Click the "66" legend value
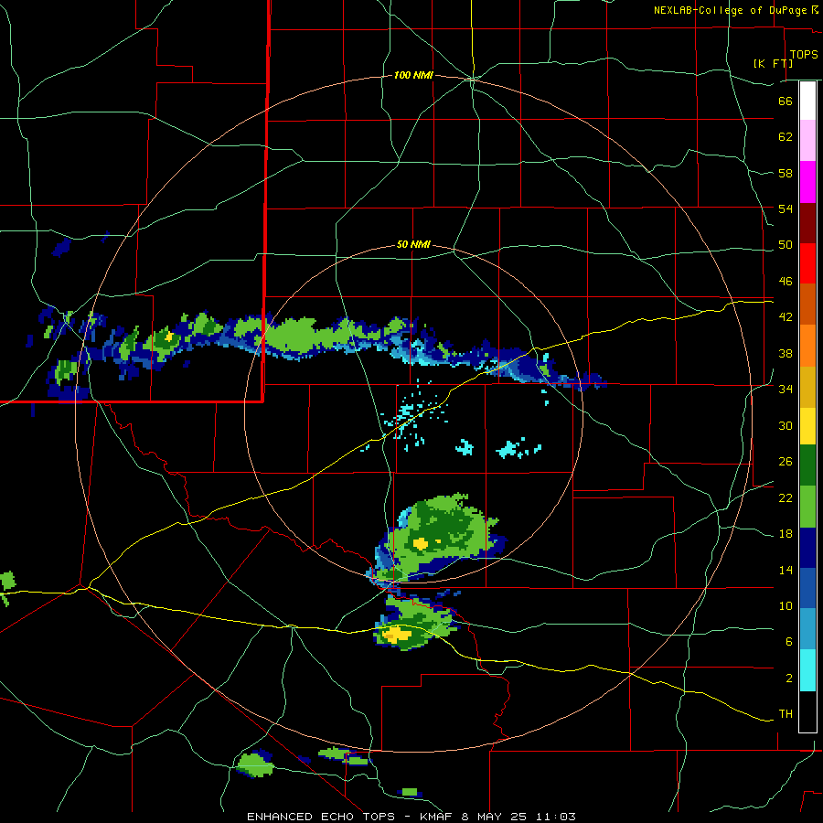This screenshot has width=823, height=823. [x=786, y=101]
